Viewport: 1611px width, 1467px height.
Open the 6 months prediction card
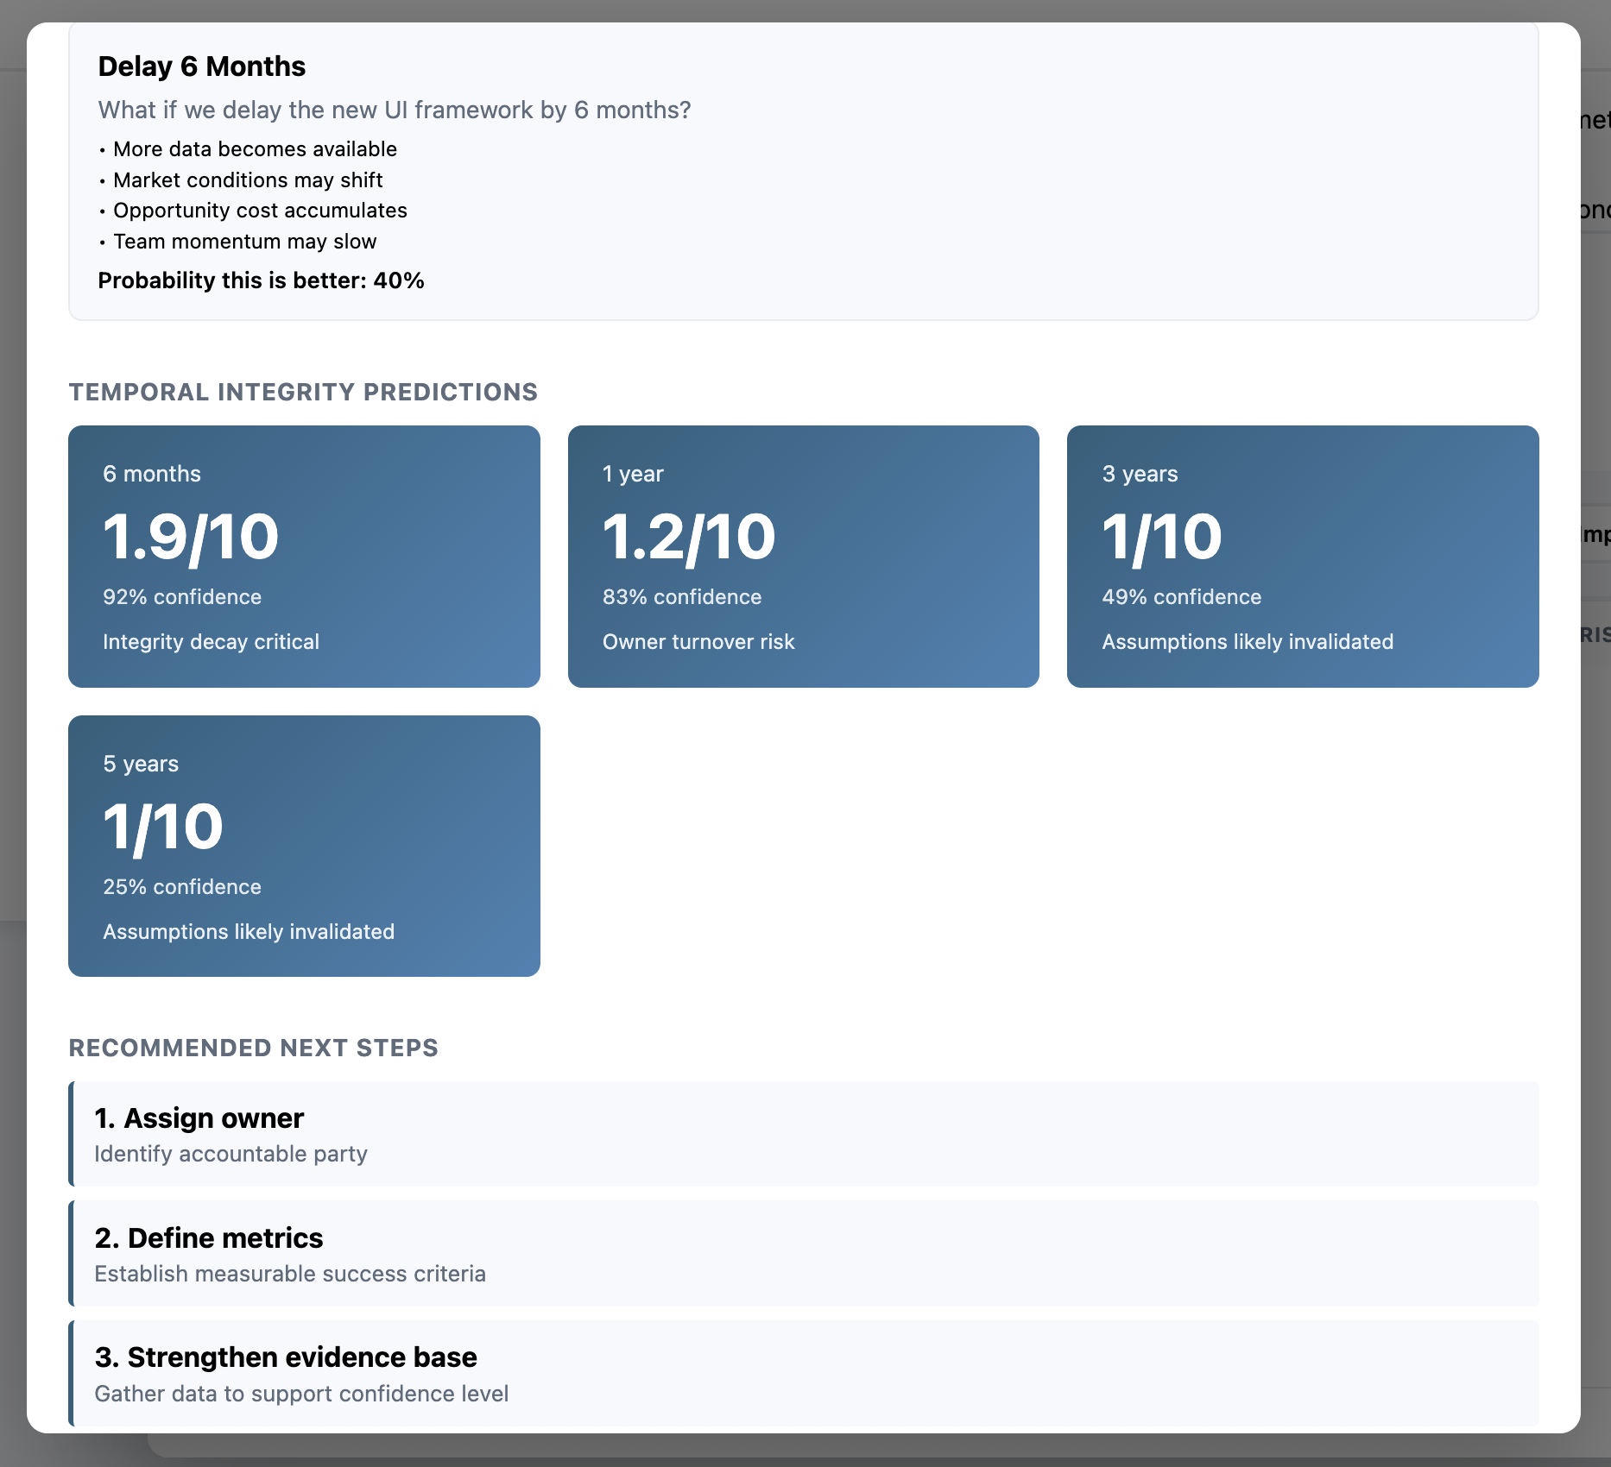tap(304, 556)
